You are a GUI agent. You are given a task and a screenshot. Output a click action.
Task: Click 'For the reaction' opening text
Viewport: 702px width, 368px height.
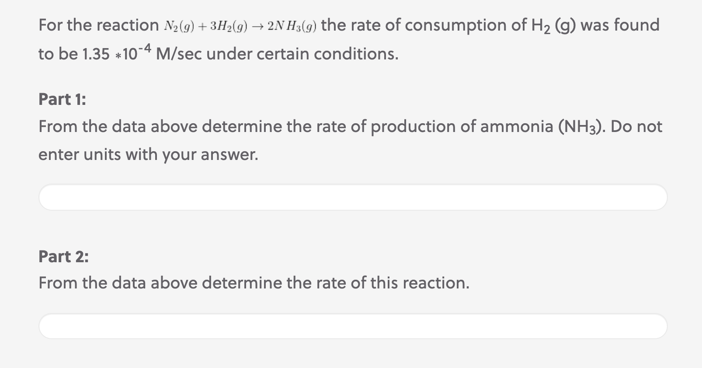(x=99, y=25)
